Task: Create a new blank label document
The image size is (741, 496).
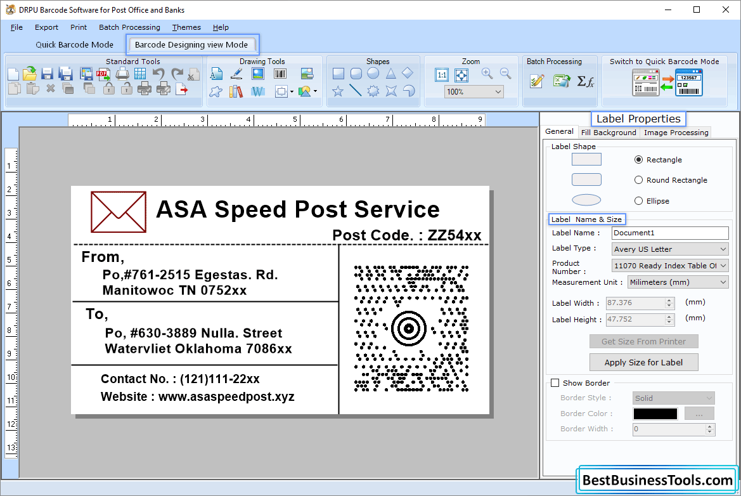Action: pyautogui.click(x=13, y=74)
